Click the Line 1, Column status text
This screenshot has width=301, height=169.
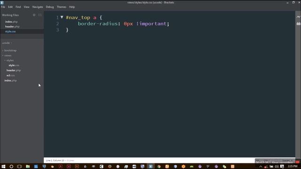(55, 161)
